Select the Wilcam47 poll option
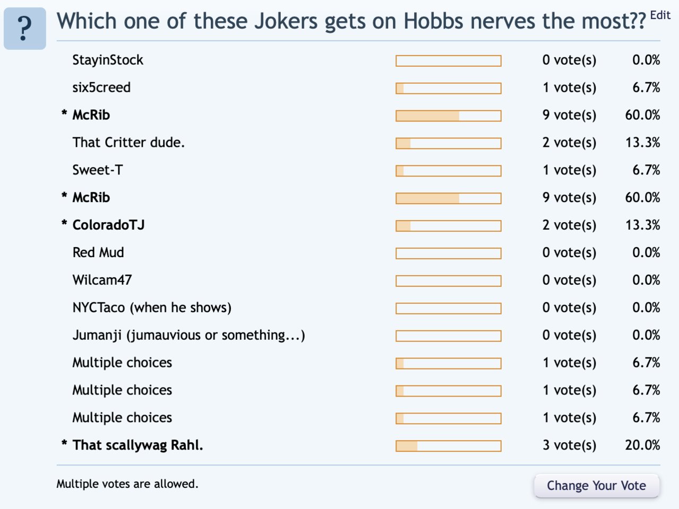Viewport: 679px width, 509px height. [x=102, y=280]
